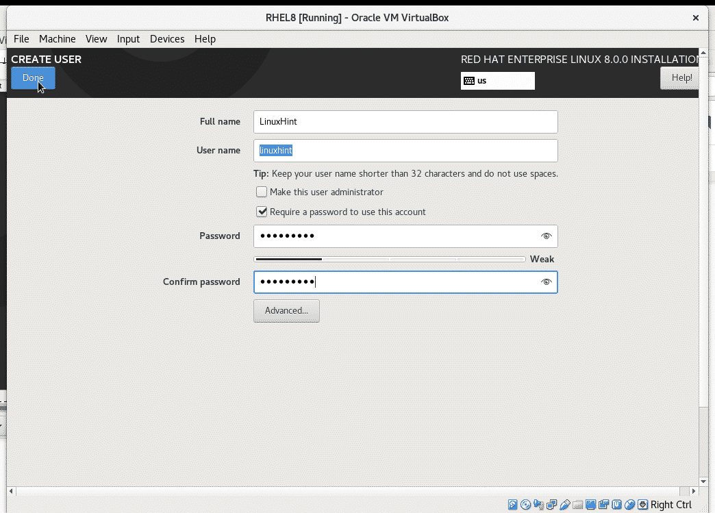Focus the Confirm password input field

click(405, 281)
